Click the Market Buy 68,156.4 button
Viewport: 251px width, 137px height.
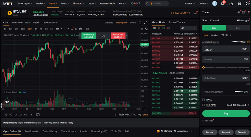[x=89, y=36]
